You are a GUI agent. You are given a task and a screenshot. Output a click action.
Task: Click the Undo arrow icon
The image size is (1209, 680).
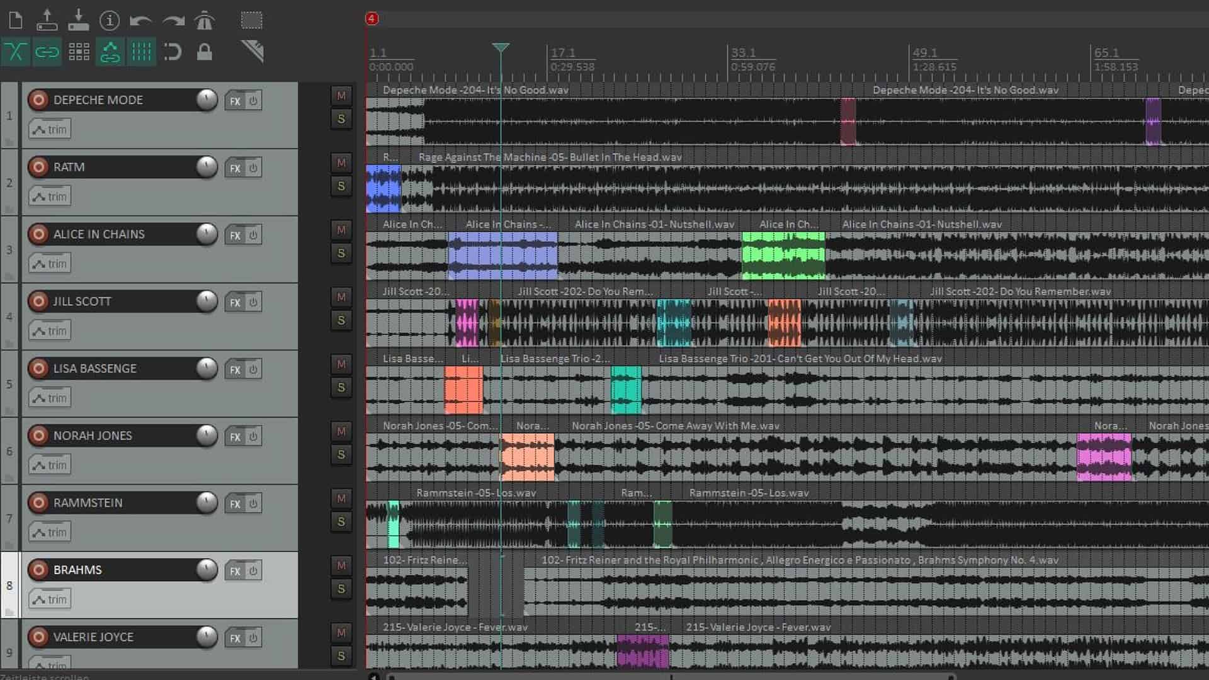tap(140, 21)
